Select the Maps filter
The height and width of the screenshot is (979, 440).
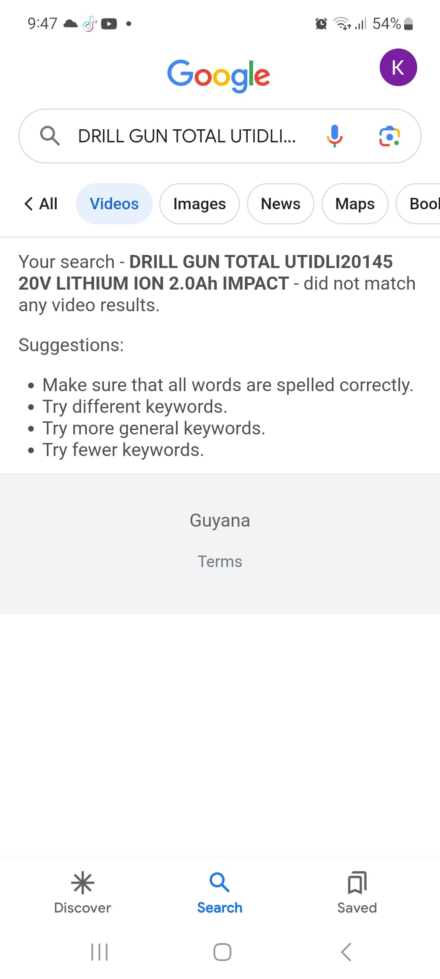pos(354,204)
